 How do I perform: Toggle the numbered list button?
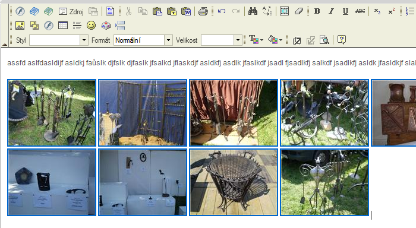click(410, 11)
